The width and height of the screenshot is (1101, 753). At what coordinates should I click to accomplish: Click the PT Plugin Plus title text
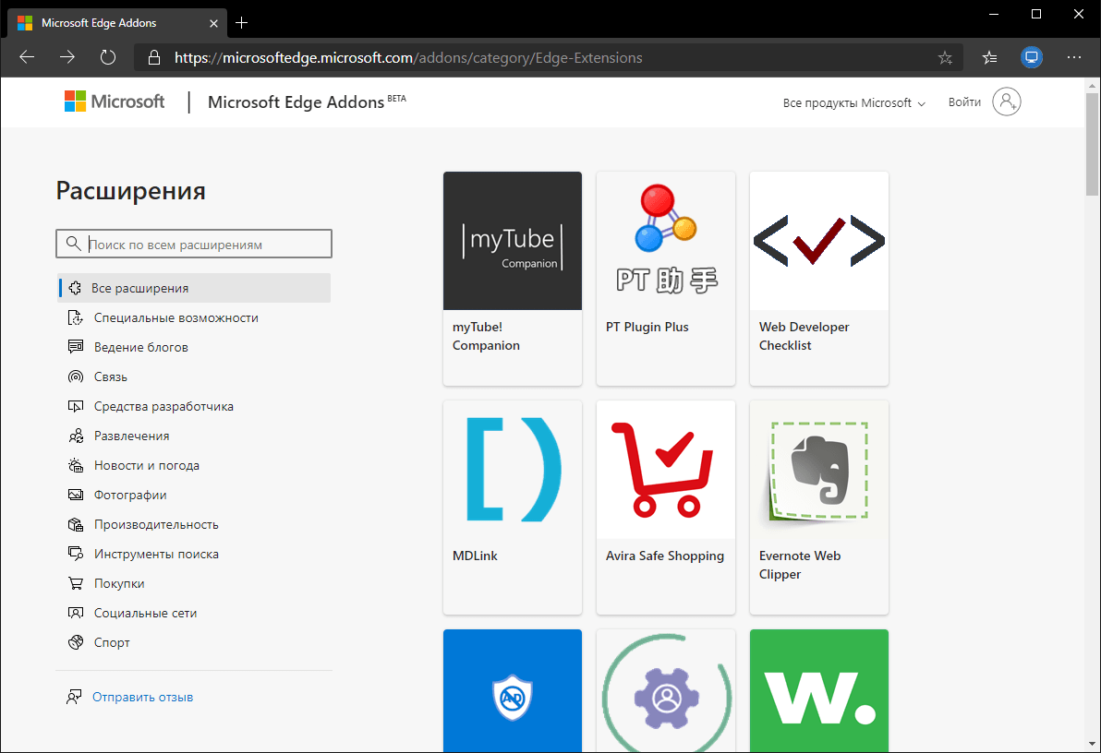tap(647, 327)
